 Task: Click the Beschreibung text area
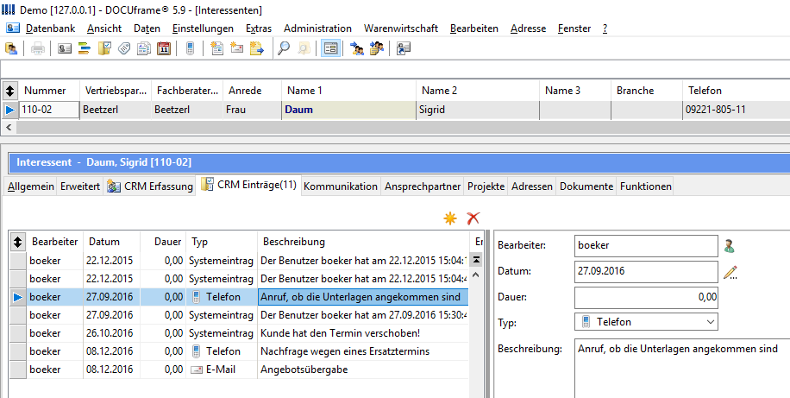(x=682, y=369)
